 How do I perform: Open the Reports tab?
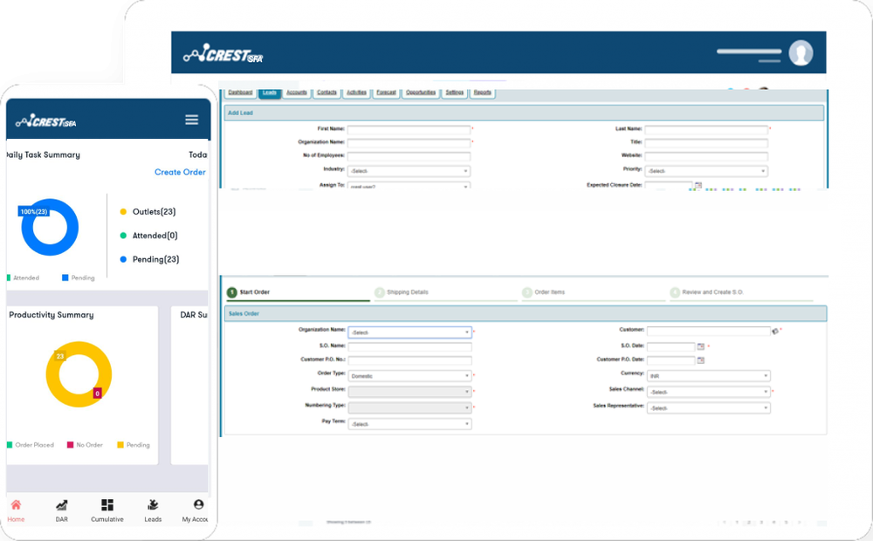[x=483, y=92]
